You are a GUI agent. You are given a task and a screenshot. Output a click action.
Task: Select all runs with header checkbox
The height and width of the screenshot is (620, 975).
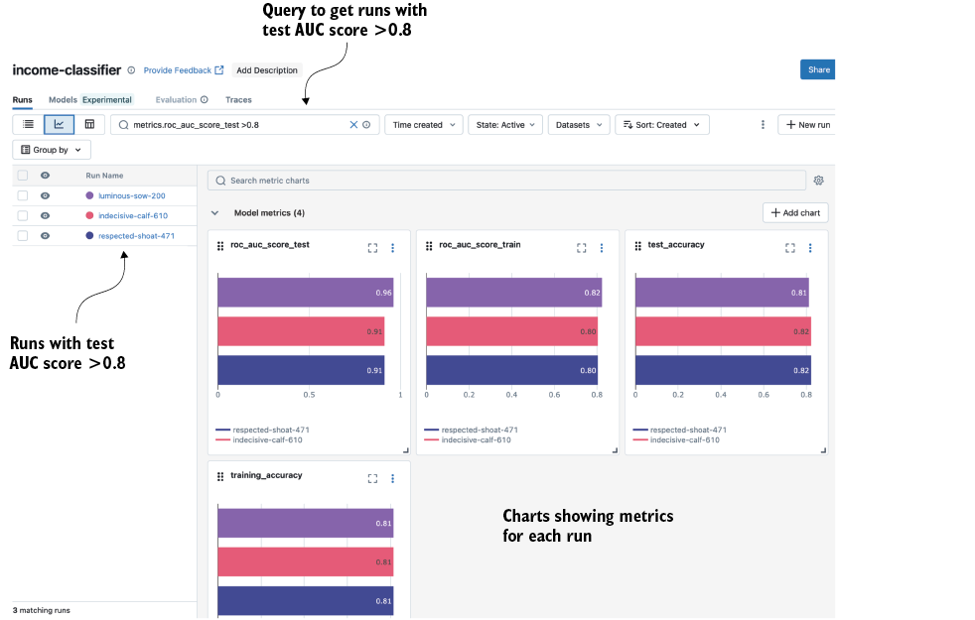(x=23, y=176)
